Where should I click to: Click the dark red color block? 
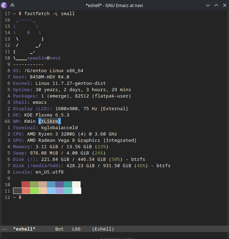coord(26,184)
